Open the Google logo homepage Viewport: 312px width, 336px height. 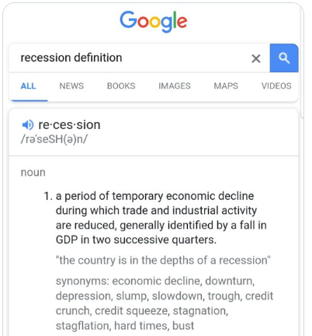click(x=154, y=21)
